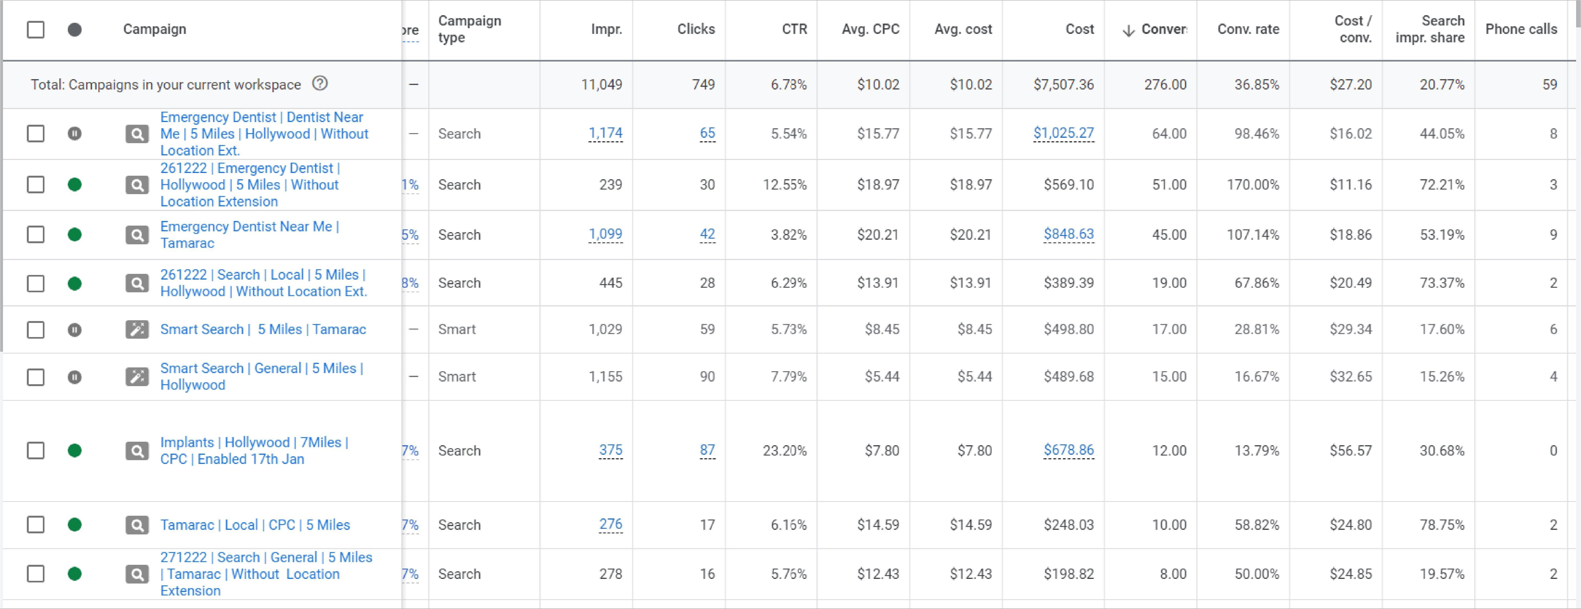Open the Tamarac | Local | CPC campaign link
The width and height of the screenshot is (1581, 609).
(255, 525)
